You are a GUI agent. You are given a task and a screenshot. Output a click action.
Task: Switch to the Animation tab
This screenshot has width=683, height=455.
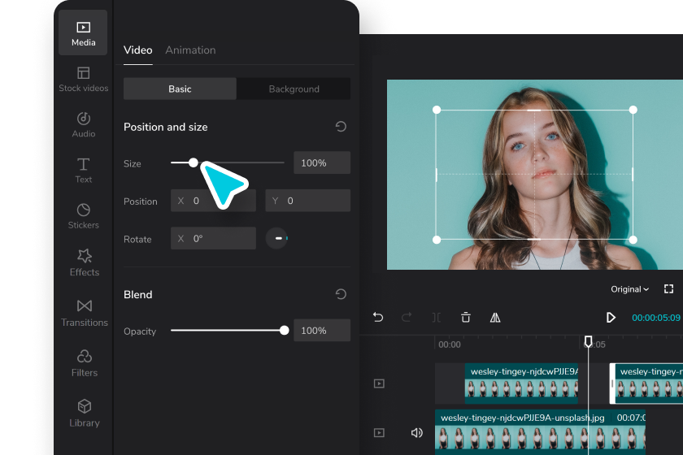tap(190, 50)
